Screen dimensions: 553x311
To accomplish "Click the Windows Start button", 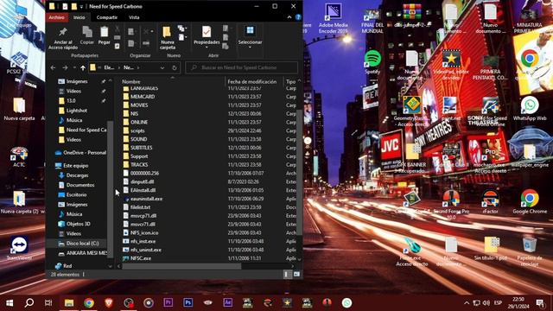I will click(x=10, y=302).
